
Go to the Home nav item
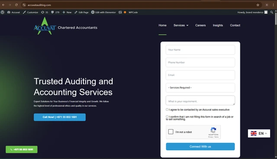pos(162,25)
